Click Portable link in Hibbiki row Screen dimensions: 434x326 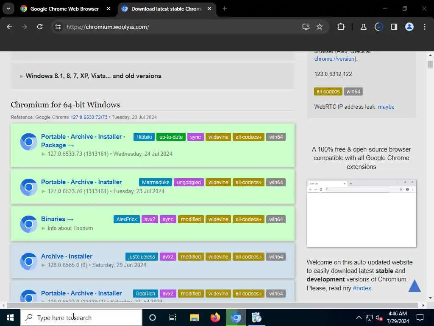pyautogui.click(x=53, y=137)
